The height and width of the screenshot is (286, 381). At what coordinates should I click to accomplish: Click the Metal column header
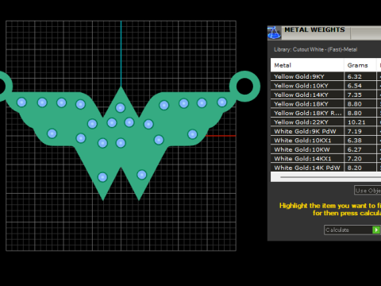tap(307, 65)
